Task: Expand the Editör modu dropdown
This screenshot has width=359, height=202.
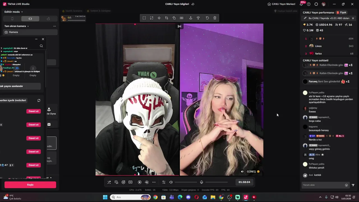Action: [x=14, y=12]
